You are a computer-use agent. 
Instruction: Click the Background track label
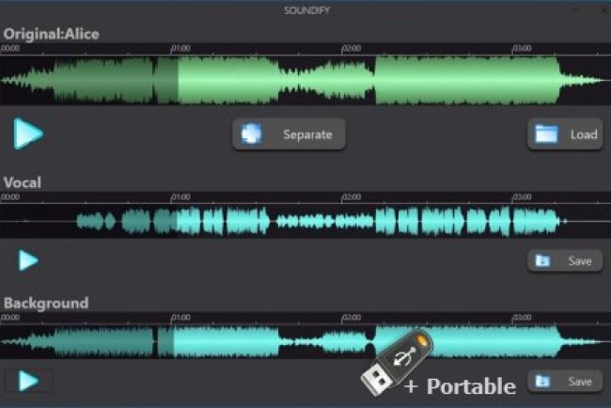click(x=46, y=303)
